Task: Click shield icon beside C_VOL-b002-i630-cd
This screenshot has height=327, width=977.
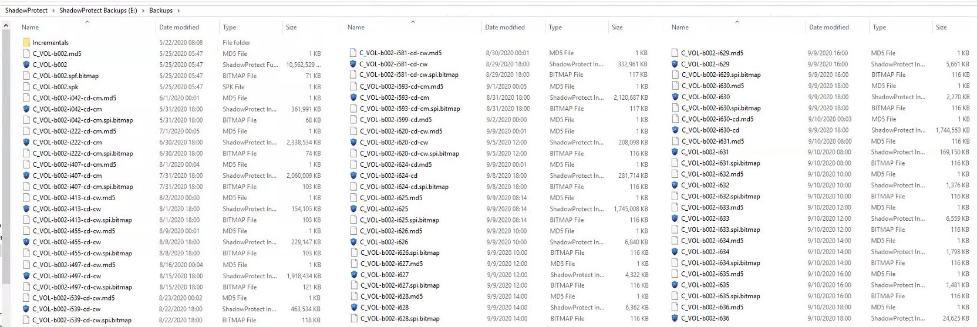Action: pos(675,130)
